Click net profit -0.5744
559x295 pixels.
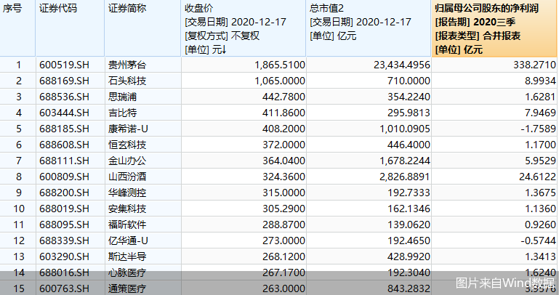539,241
